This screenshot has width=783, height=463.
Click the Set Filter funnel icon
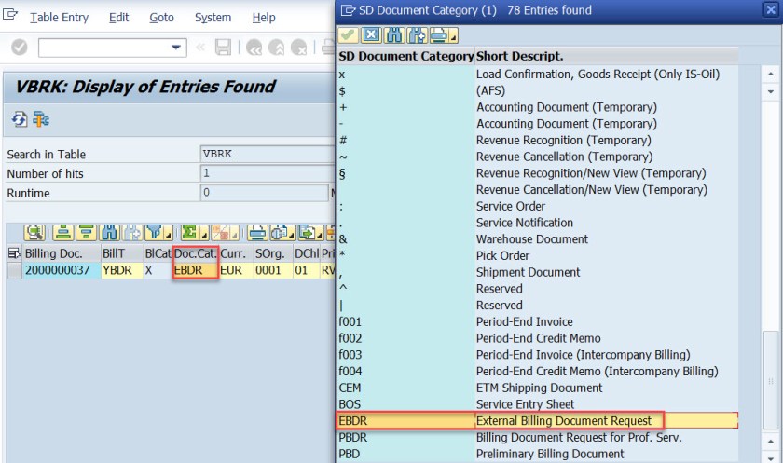(154, 233)
